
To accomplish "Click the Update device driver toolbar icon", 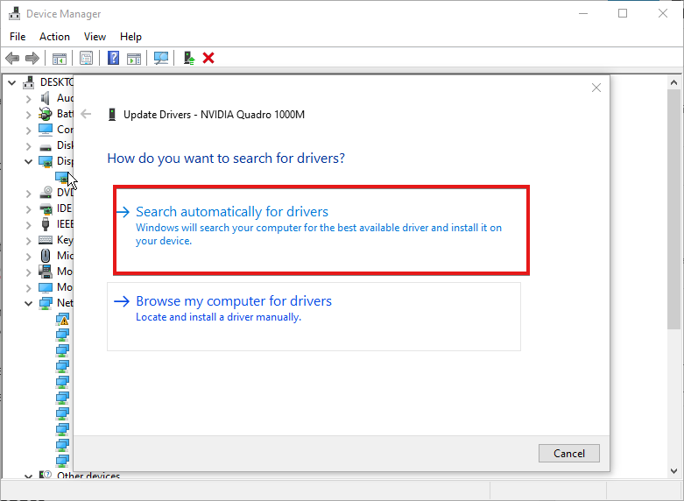I will click(x=189, y=58).
